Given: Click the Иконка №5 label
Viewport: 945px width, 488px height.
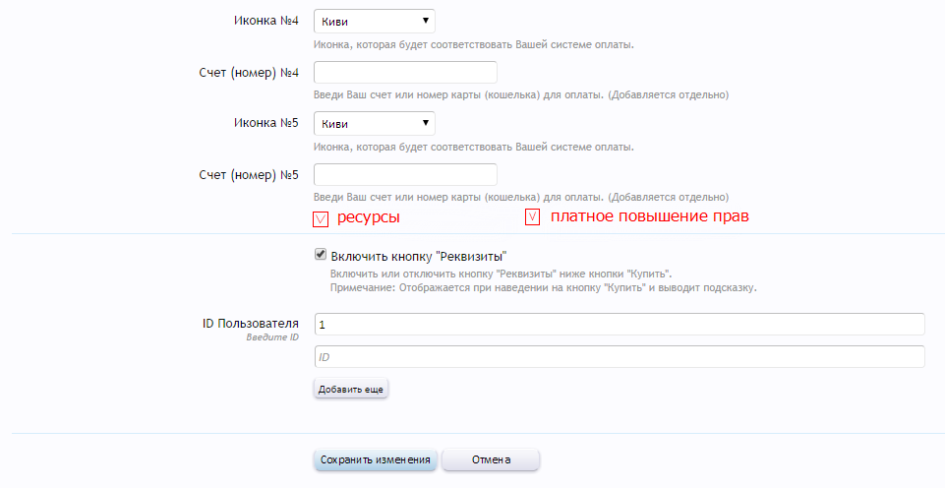Looking at the screenshot, I should pos(266,123).
